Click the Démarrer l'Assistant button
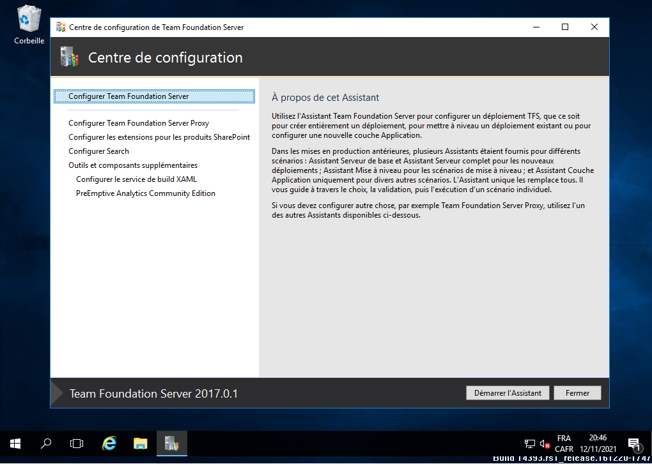The image size is (652, 464). coord(508,393)
